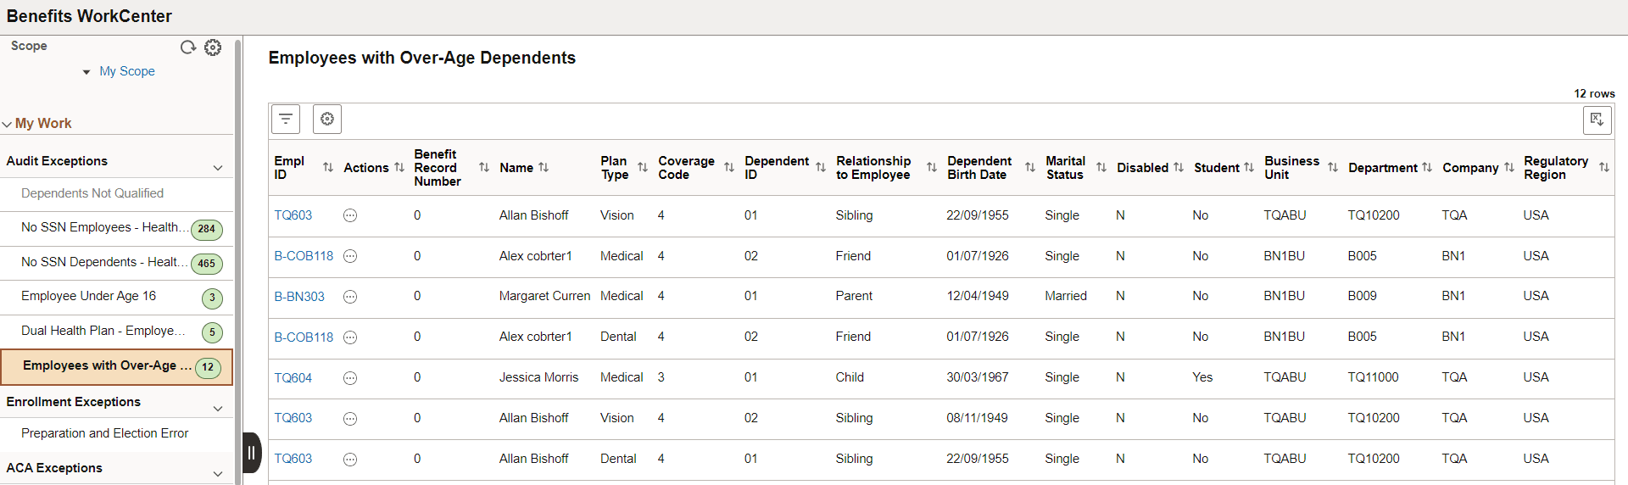The image size is (1628, 485).
Task: Select Preparation and Election Error item
Action: (105, 433)
